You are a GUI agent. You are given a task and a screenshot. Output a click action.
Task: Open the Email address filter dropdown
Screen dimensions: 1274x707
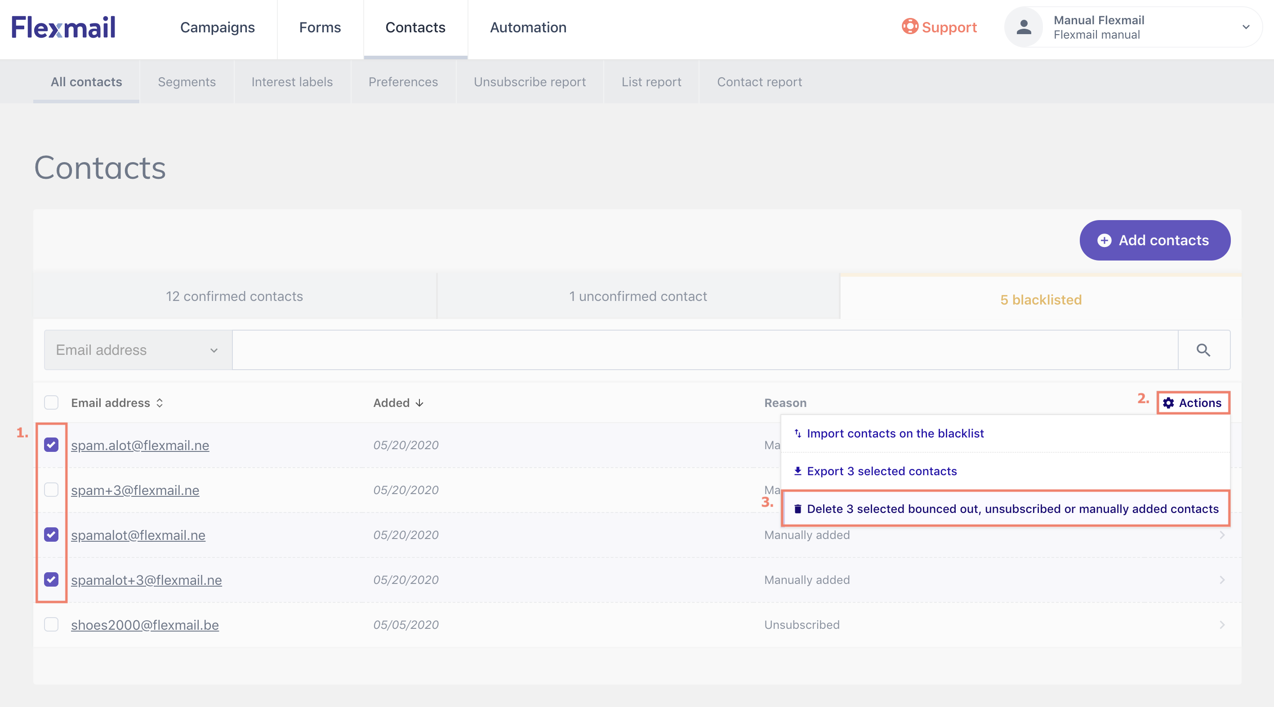[138, 350]
